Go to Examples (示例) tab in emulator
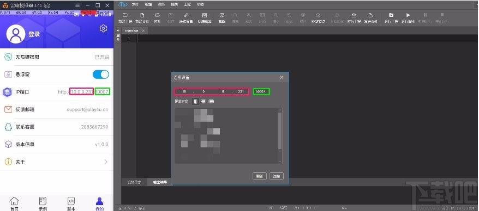 (x=43, y=204)
